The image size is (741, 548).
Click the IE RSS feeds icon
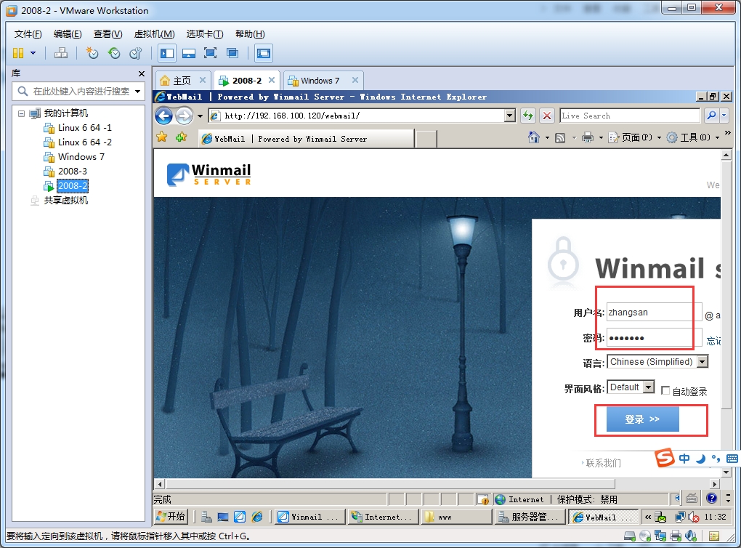[x=560, y=138]
